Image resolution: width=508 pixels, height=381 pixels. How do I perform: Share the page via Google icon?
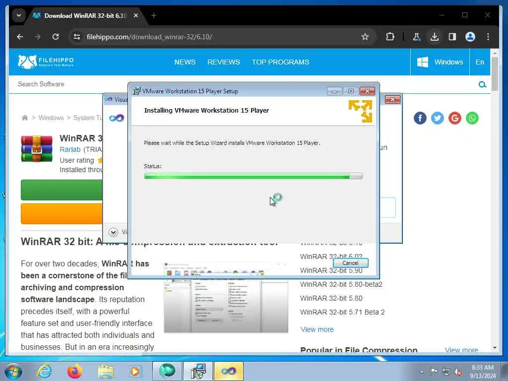tap(455, 118)
